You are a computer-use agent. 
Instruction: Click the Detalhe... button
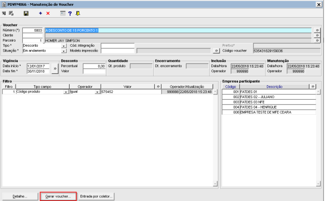tap(20, 196)
